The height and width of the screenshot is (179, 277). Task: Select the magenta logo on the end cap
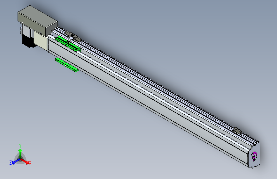[x=254, y=156]
